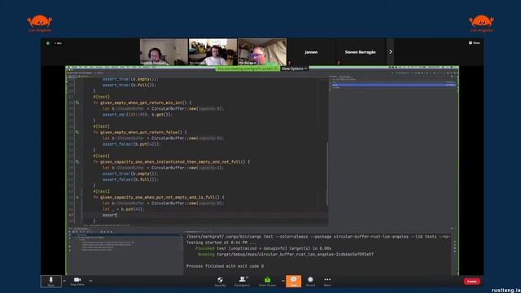521x293 pixels.
Task: Click the cargo test command line in console
Action: [x=318, y=237]
